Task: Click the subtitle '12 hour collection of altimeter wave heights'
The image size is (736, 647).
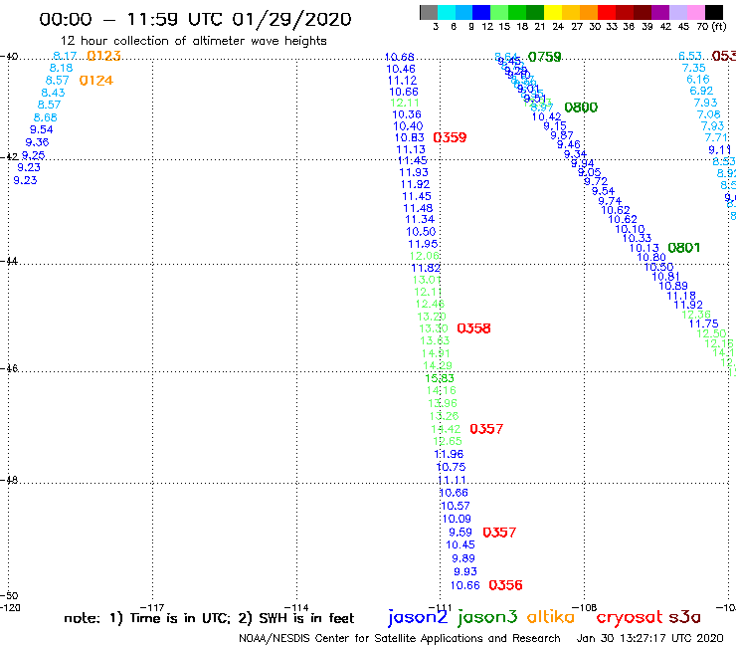Action: click(193, 41)
